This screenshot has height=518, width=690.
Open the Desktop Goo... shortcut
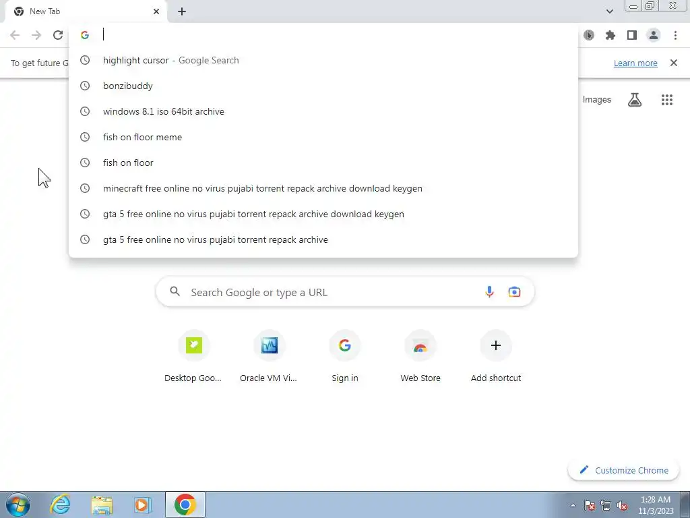point(193,357)
